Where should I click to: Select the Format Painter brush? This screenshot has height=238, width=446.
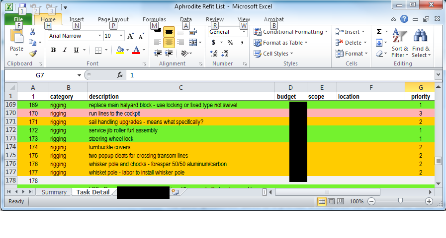coord(33,54)
